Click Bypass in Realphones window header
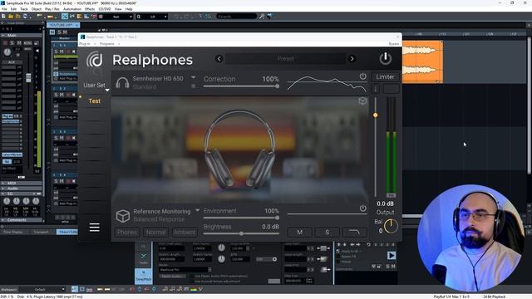532x299 pixels. 394,44
